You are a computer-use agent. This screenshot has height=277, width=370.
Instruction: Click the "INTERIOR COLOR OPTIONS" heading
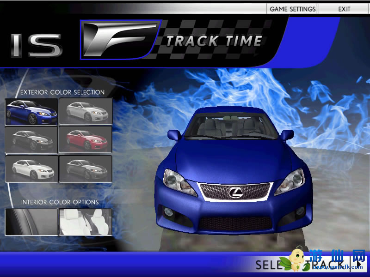point(60,202)
